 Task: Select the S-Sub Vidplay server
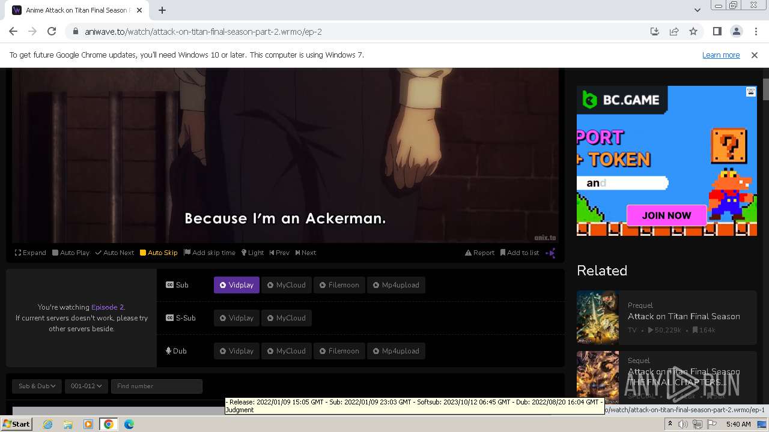point(237,318)
